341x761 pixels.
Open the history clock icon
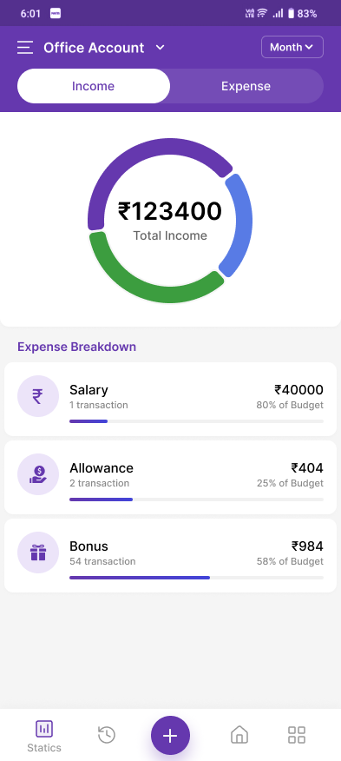(107, 735)
